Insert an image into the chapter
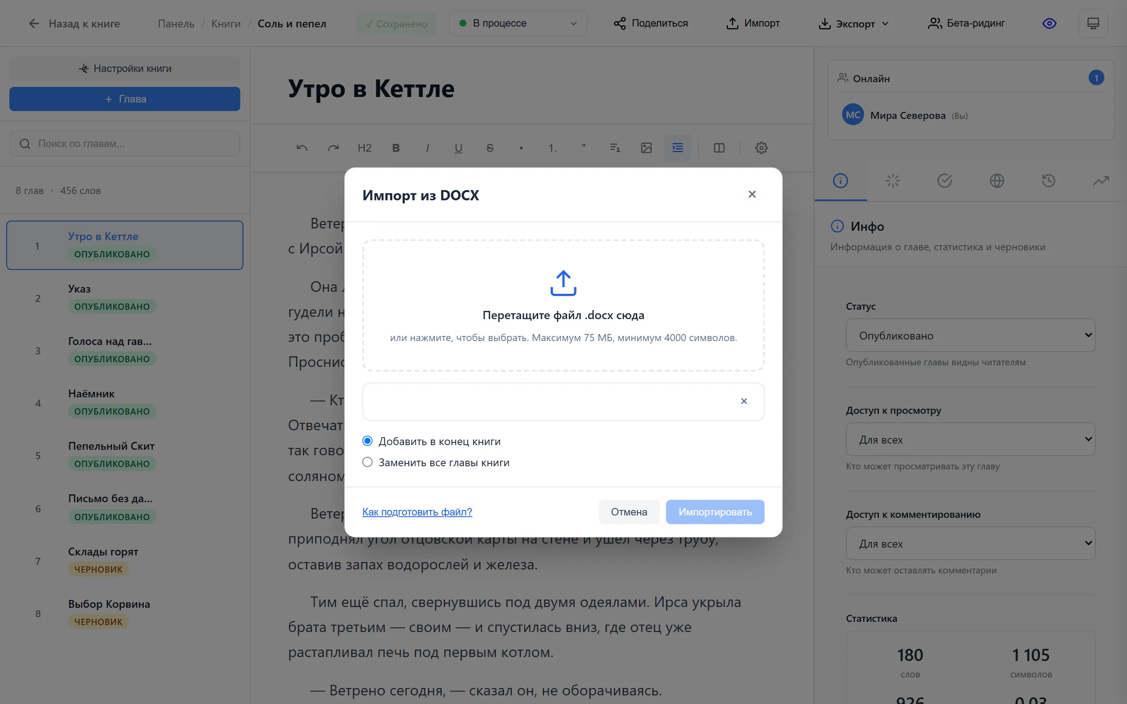The image size is (1127, 704). tap(646, 148)
